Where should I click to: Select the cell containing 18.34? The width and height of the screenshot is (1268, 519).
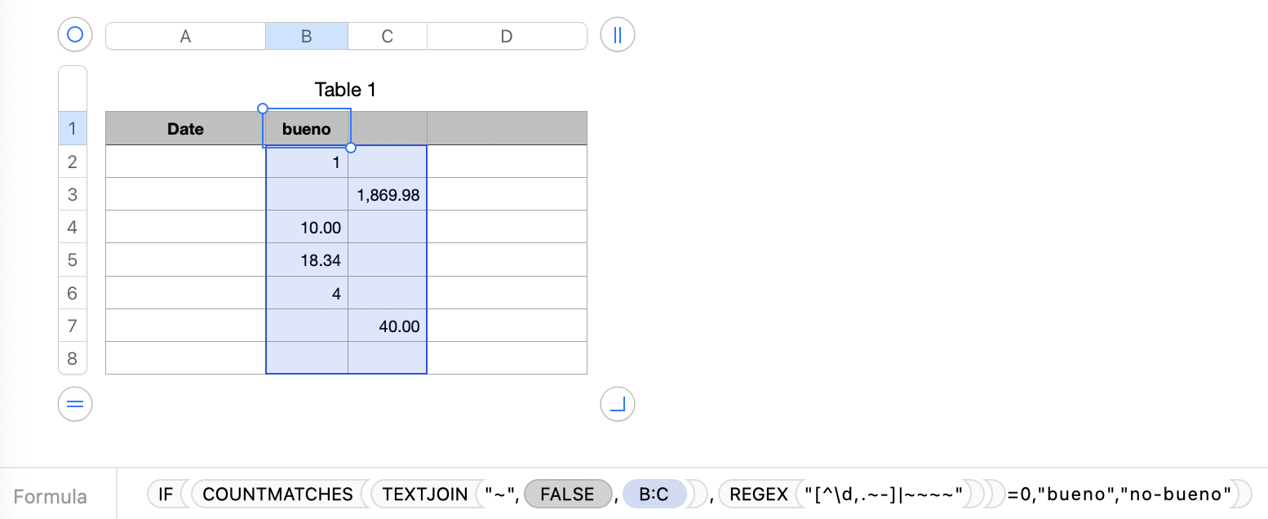click(307, 260)
